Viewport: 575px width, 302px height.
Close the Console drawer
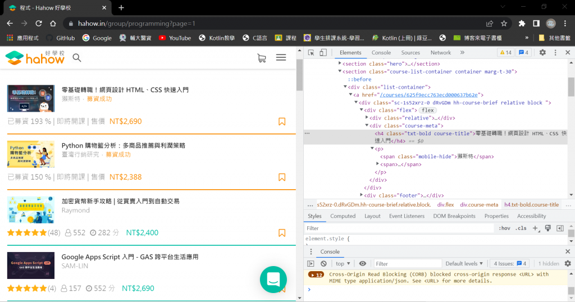tap(568, 251)
